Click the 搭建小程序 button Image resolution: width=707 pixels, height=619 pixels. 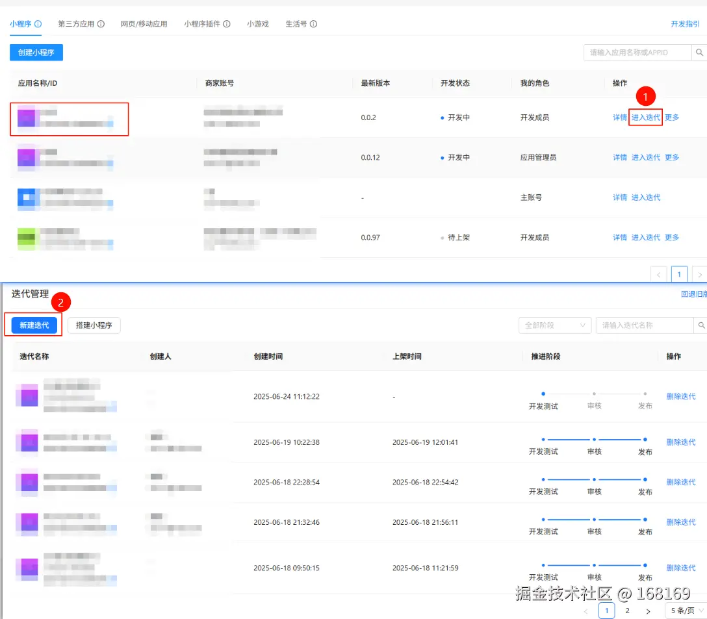point(94,325)
